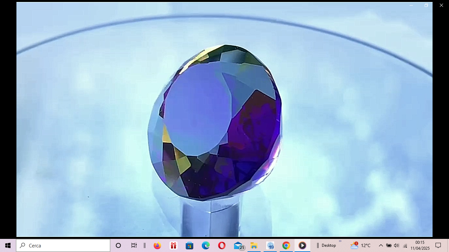The height and width of the screenshot is (252, 449).
Task: Open Mail app with 25 unread badge
Action: [x=238, y=245]
